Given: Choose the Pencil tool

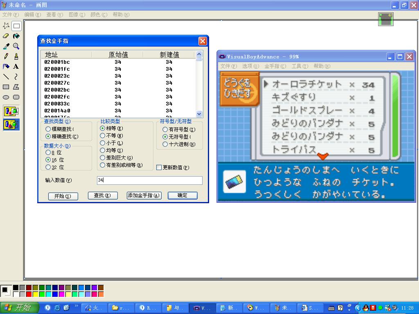Looking at the screenshot, I should [6, 56].
